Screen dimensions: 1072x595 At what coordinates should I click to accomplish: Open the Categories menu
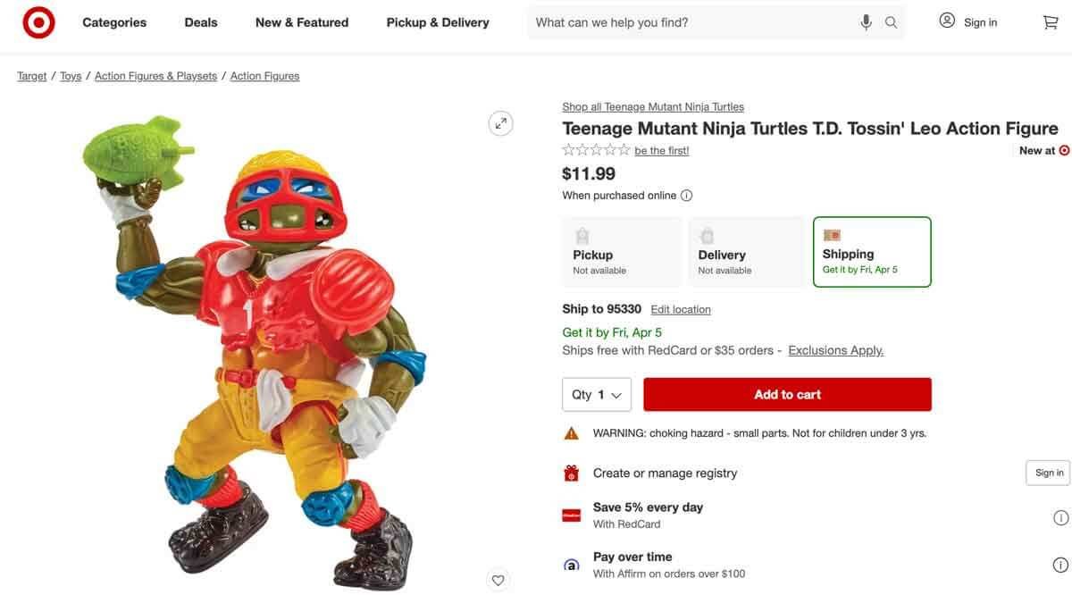pyautogui.click(x=114, y=22)
